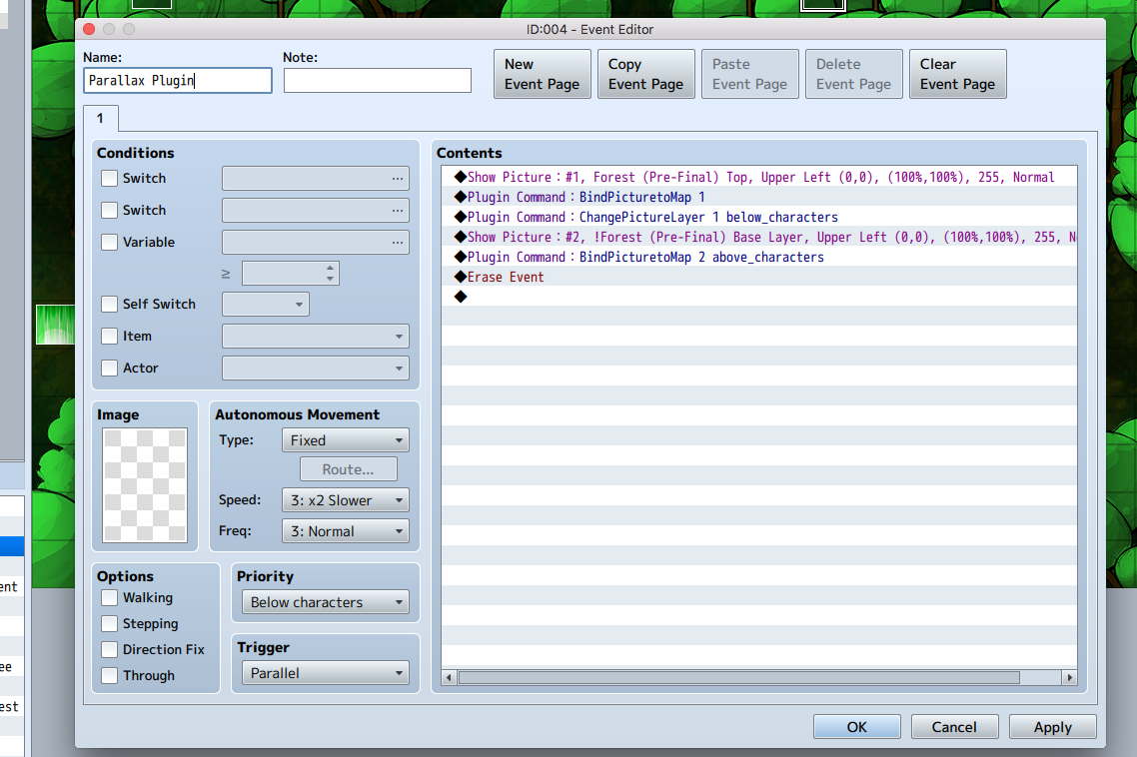Open the movement Route button

349,469
